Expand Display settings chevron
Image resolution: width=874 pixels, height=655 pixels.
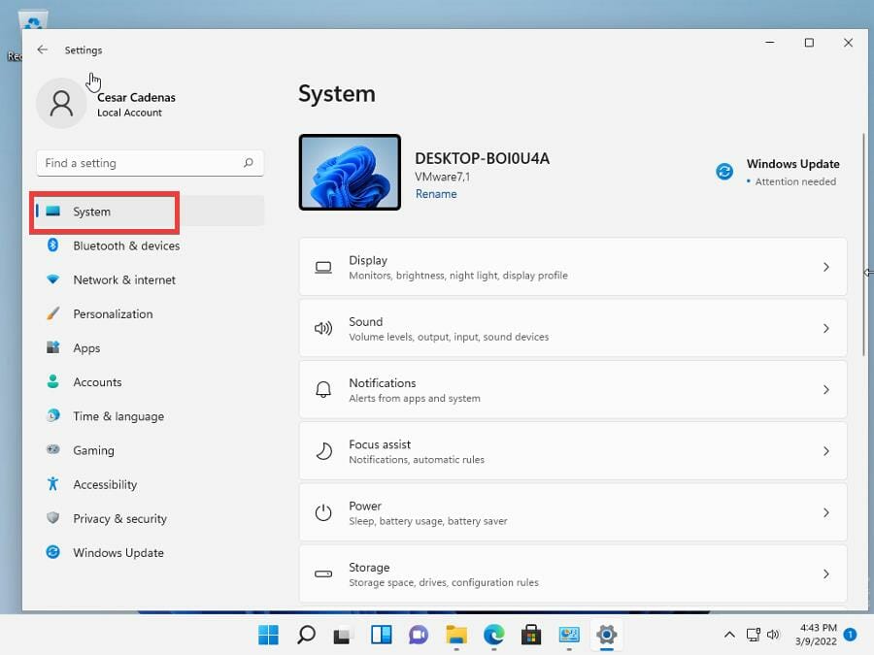tap(826, 268)
